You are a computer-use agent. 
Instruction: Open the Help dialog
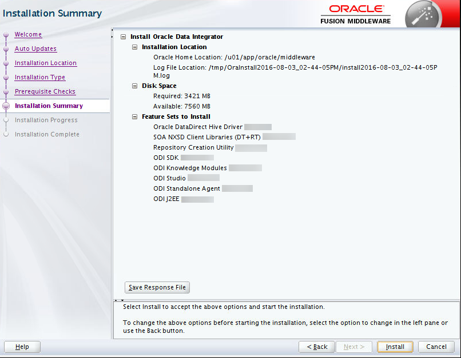click(22, 347)
